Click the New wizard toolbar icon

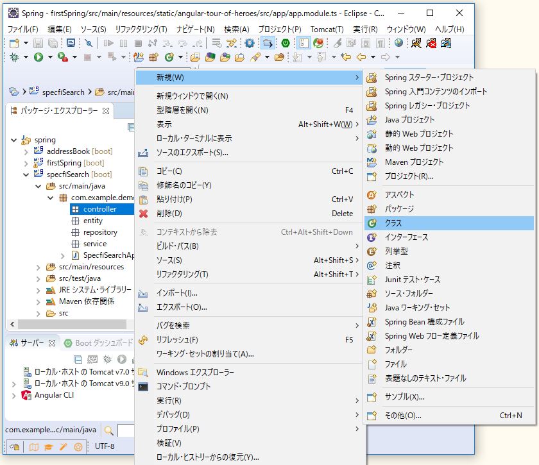tap(14, 43)
